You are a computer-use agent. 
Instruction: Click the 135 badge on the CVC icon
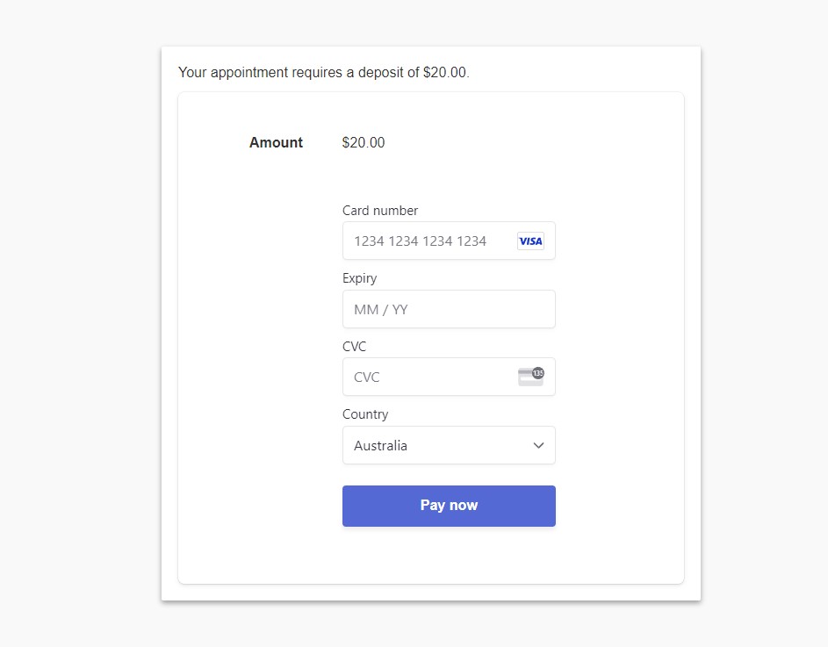538,372
